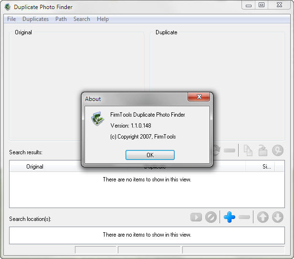
Task: Click the Original preview panel label
Action: coord(23,32)
